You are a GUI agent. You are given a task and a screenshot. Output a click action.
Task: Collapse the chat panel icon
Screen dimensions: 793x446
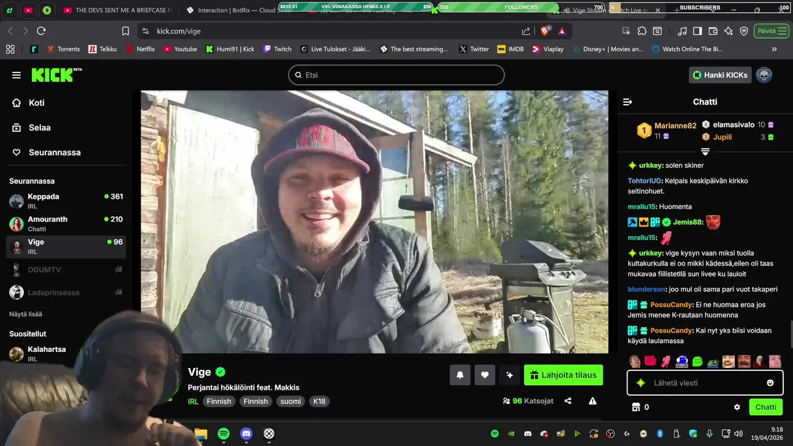point(628,102)
